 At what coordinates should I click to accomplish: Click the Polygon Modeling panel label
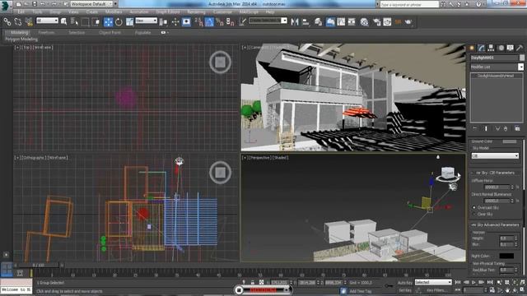click(21, 39)
